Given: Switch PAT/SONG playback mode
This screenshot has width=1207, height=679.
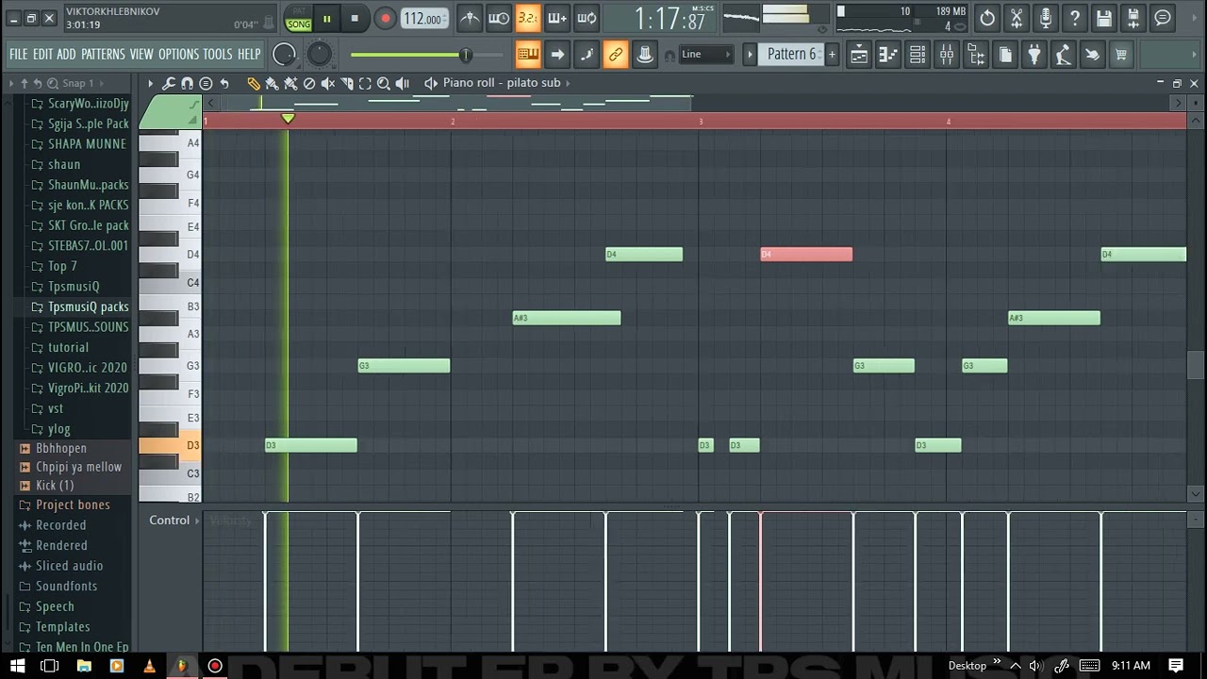Looking at the screenshot, I should 299,19.
